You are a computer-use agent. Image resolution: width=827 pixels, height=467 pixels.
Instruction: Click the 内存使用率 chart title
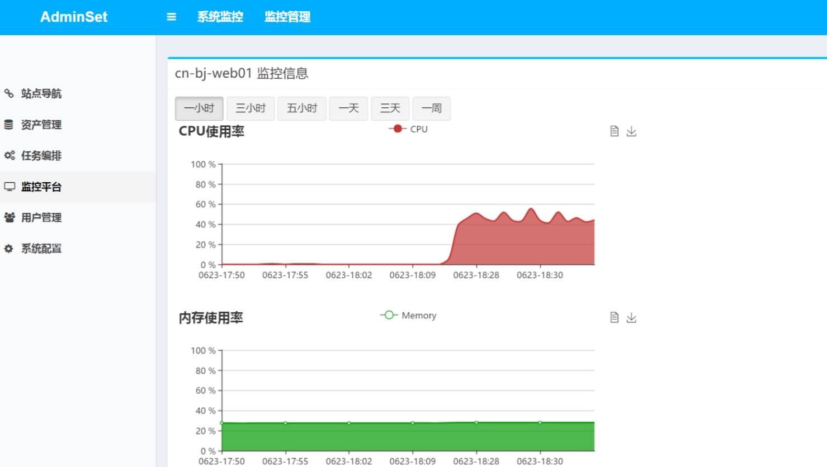tap(211, 318)
